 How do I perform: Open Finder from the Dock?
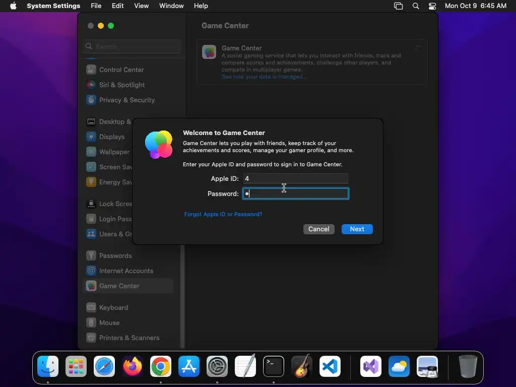coord(48,366)
